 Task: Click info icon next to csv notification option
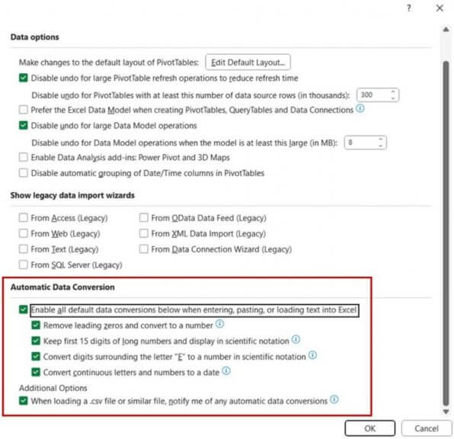(334, 399)
